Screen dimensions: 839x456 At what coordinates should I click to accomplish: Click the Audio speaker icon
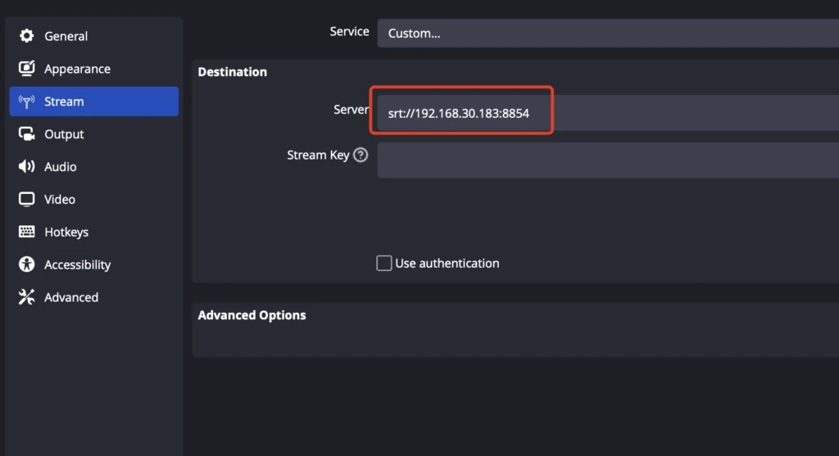[27, 167]
